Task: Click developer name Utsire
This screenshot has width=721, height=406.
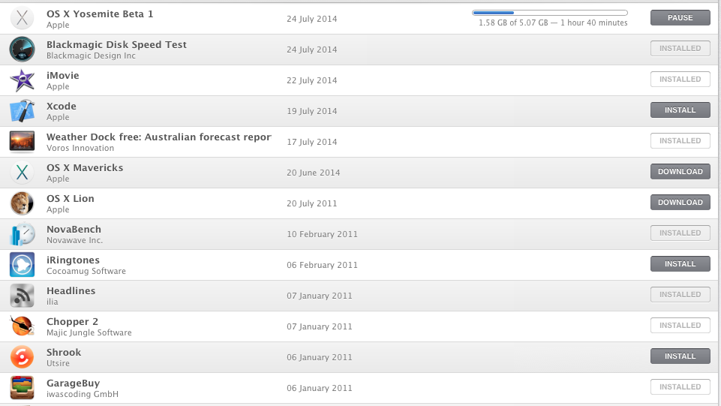Action: pos(58,363)
